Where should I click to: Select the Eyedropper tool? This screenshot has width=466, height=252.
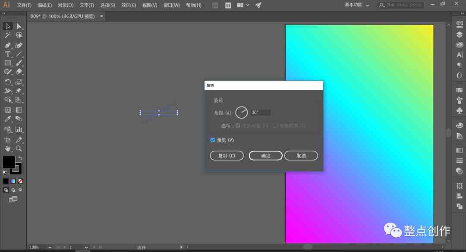(x=8, y=119)
